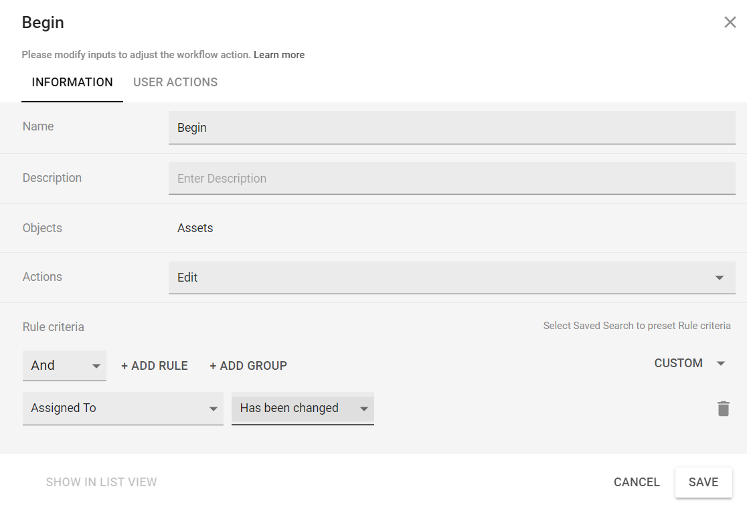Expand the Assigned To field dropdown
This screenshot has width=747, height=511.
tap(123, 408)
